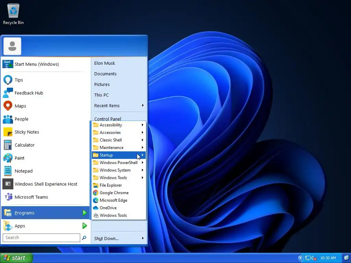
Task: Click the Classic Shell folder name
Action: coord(111,140)
